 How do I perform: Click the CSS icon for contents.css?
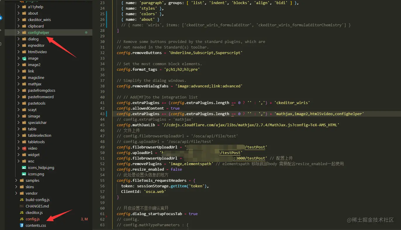(x=22, y=225)
